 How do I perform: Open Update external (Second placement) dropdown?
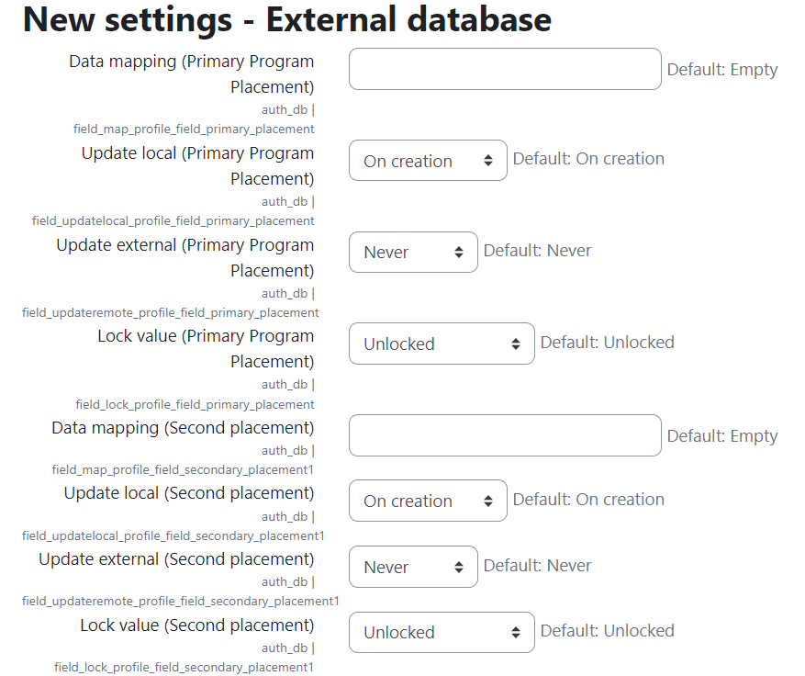pyautogui.click(x=413, y=567)
